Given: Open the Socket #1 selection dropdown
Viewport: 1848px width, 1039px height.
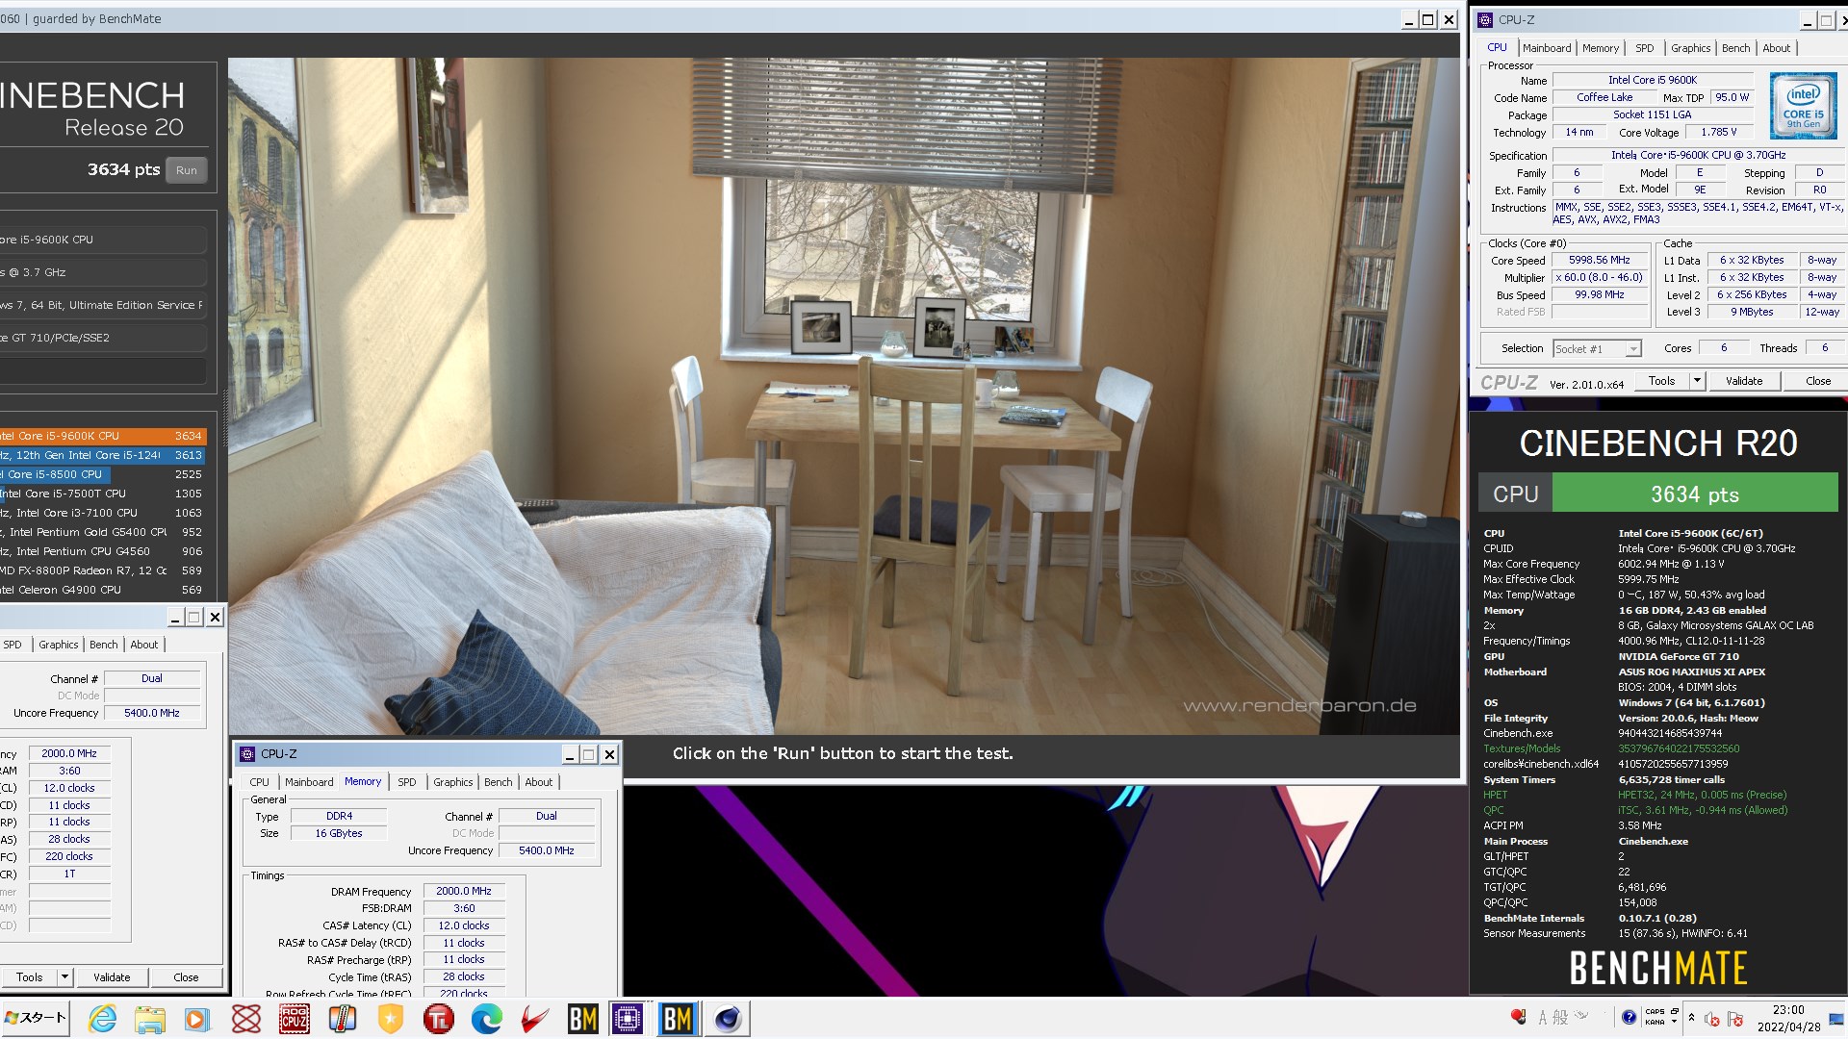Looking at the screenshot, I should (1633, 349).
